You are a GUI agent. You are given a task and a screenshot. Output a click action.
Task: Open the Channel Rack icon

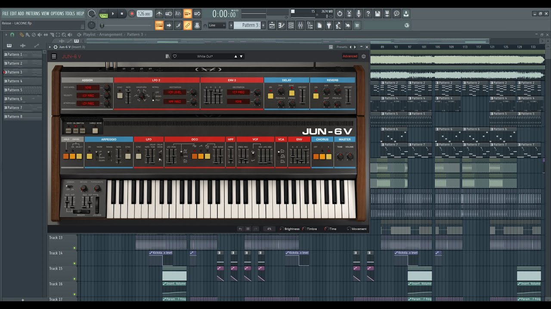click(x=291, y=25)
